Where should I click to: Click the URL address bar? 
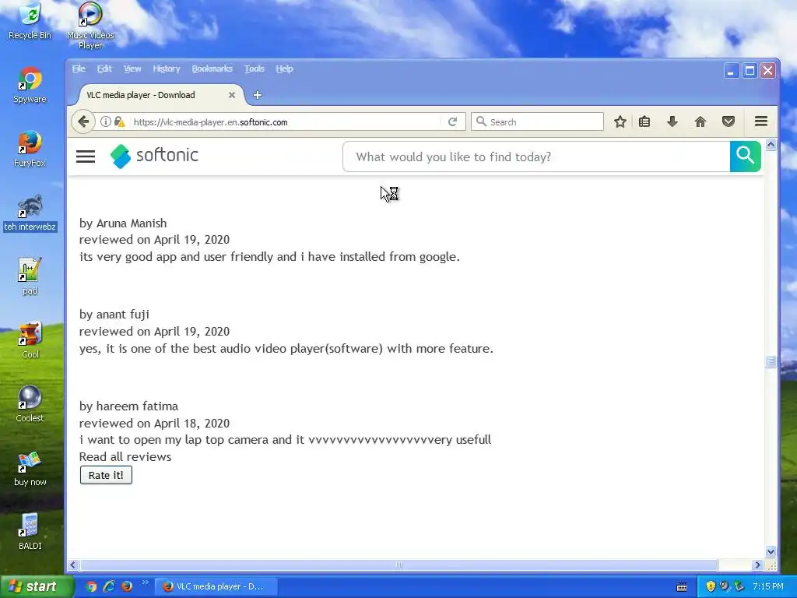coord(285,122)
